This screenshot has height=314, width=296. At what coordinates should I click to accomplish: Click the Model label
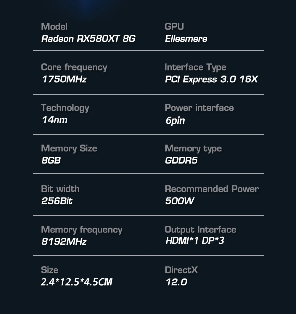54,26
